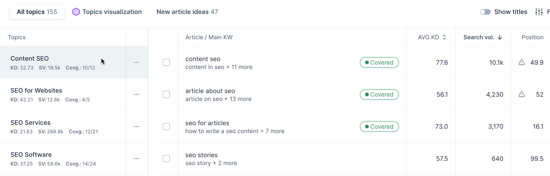The height and width of the screenshot is (176, 550).
Task: Click the filter sliders icon at top right
Action: 539,12
